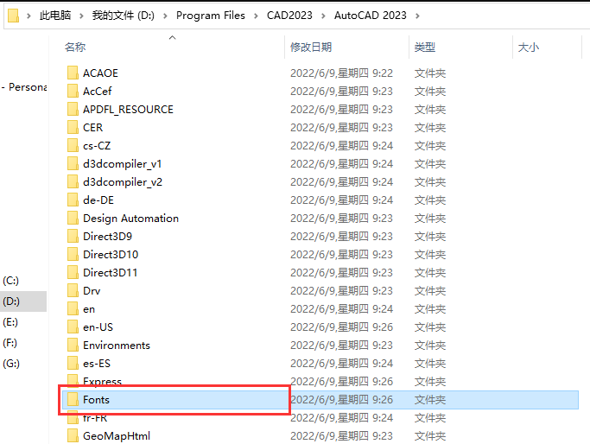Select the Design Automation folder name

(x=131, y=219)
